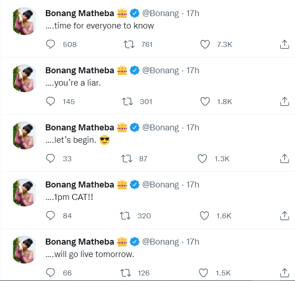Viewport: 295px width, 281px height.
Task: Open the 17h timestamp on "let's begin" tweet
Action: [193, 128]
